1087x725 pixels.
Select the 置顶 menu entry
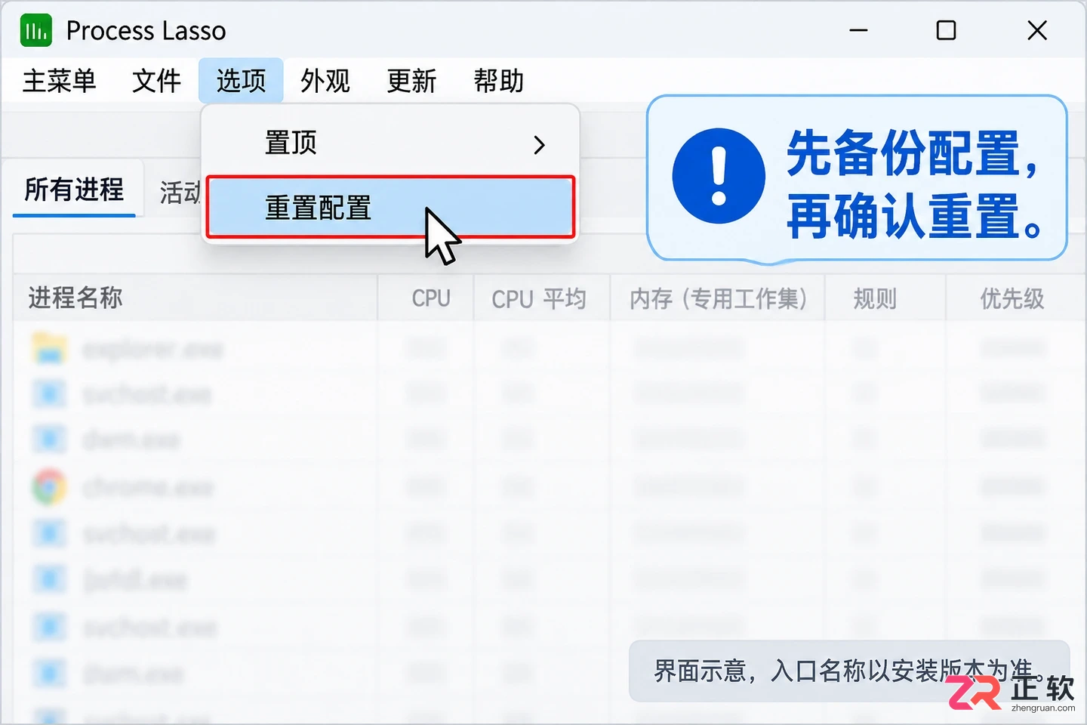tap(390, 143)
